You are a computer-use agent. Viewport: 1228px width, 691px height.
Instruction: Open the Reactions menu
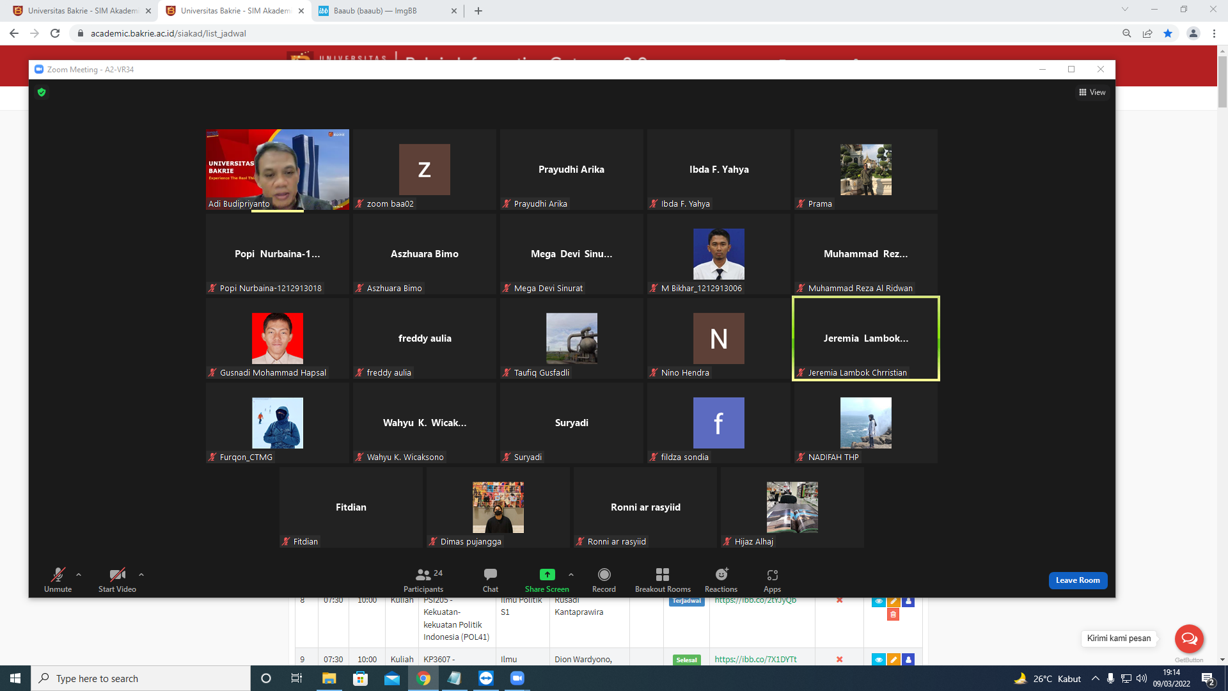click(721, 580)
